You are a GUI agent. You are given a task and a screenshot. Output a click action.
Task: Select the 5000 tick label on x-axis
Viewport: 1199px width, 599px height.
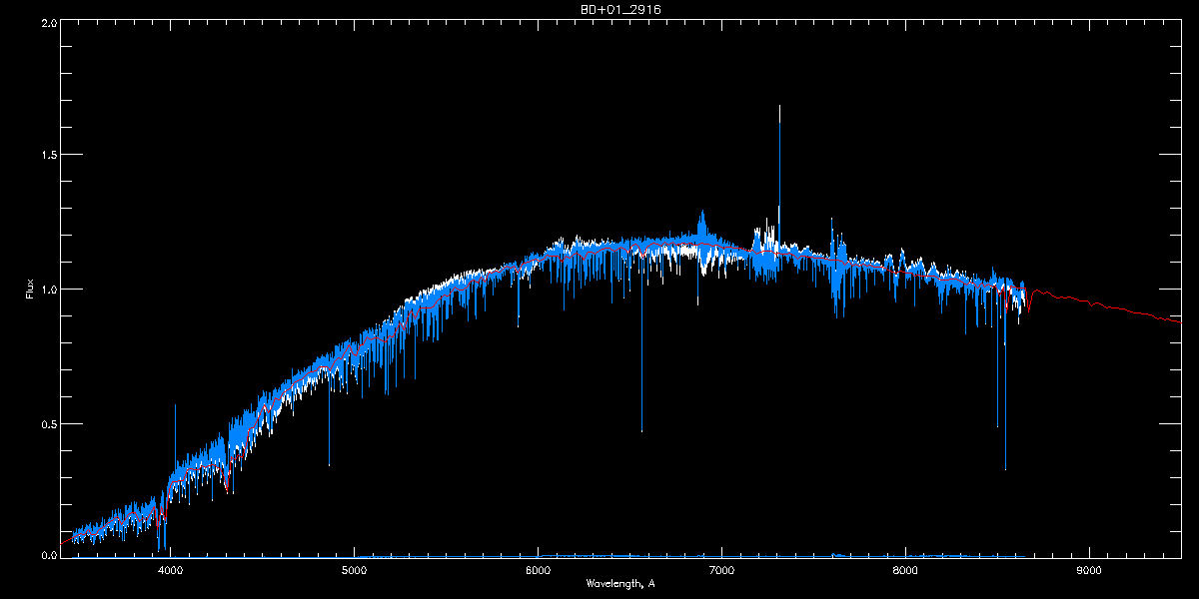[x=355, y=571]
